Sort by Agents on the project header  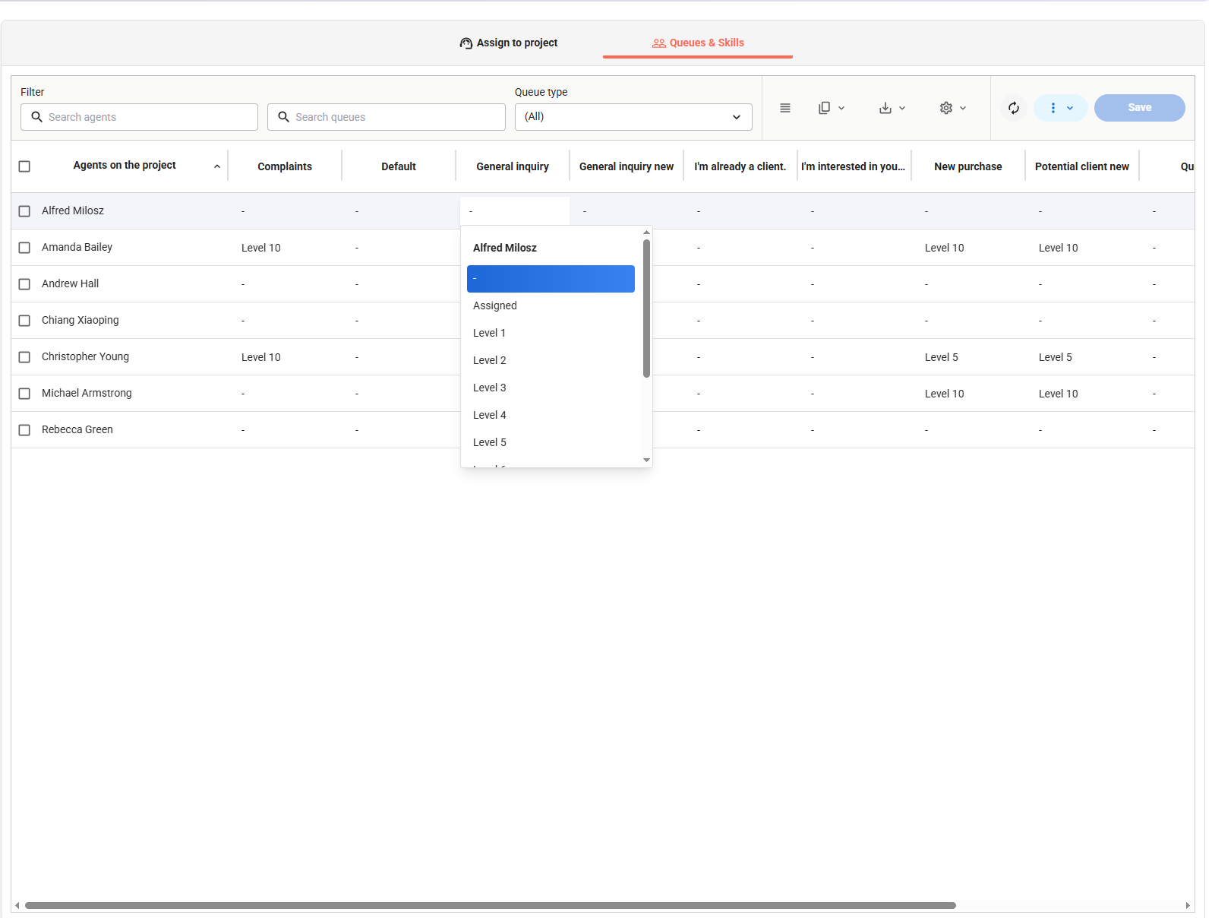[125, 166]
